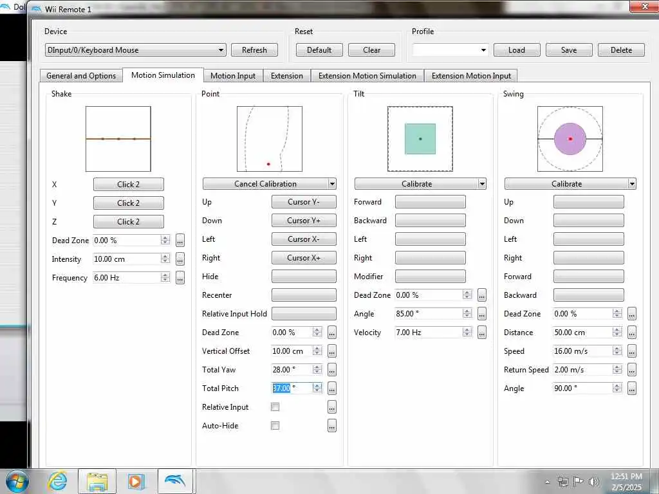Open the Extension tab
The image size is (659, 494).
pyautogui.click(x=286, y=76)
